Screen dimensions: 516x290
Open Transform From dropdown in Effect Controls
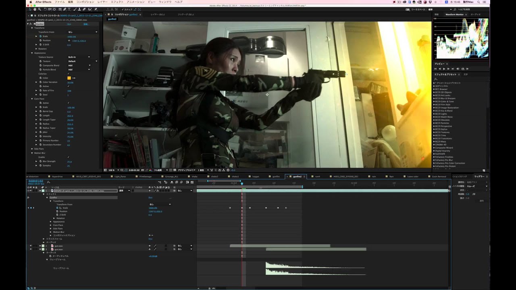pos(82,32)
